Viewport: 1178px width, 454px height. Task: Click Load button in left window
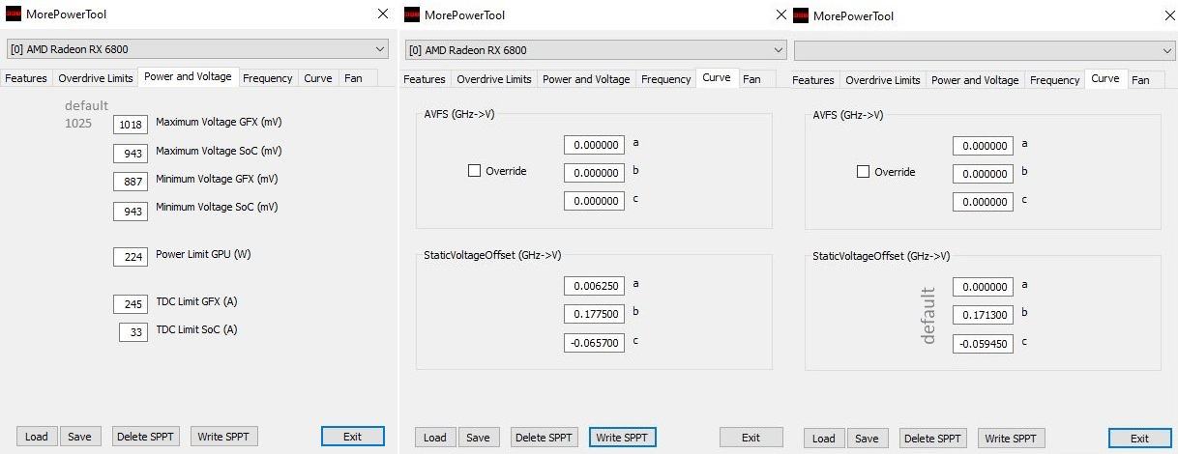point(37,437)
